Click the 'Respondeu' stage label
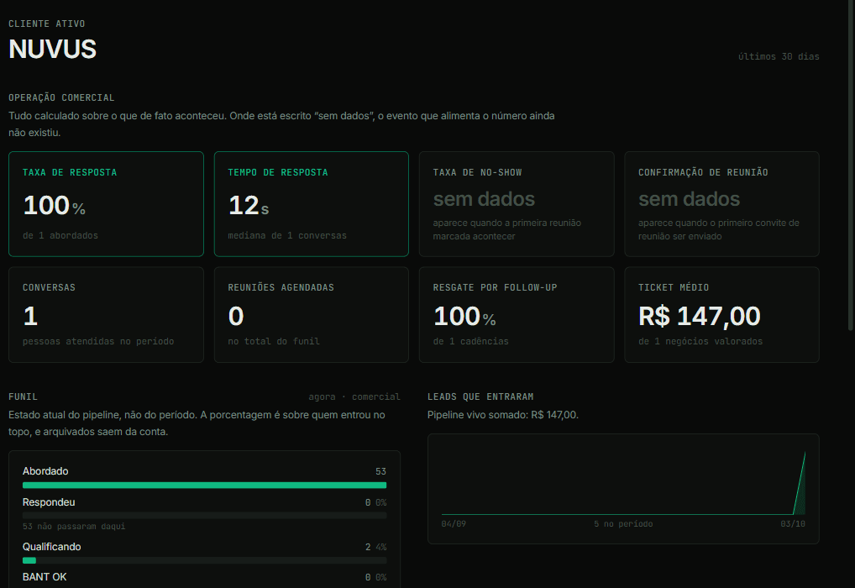The width and height of the screenshot is (855, 588). click(49, 502)
